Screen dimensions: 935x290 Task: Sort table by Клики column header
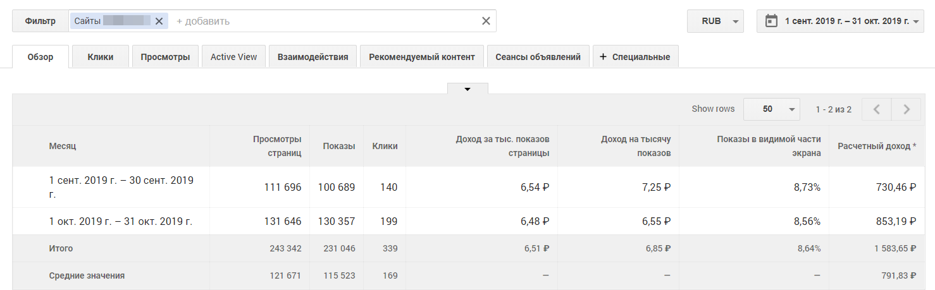pos(385,146)
